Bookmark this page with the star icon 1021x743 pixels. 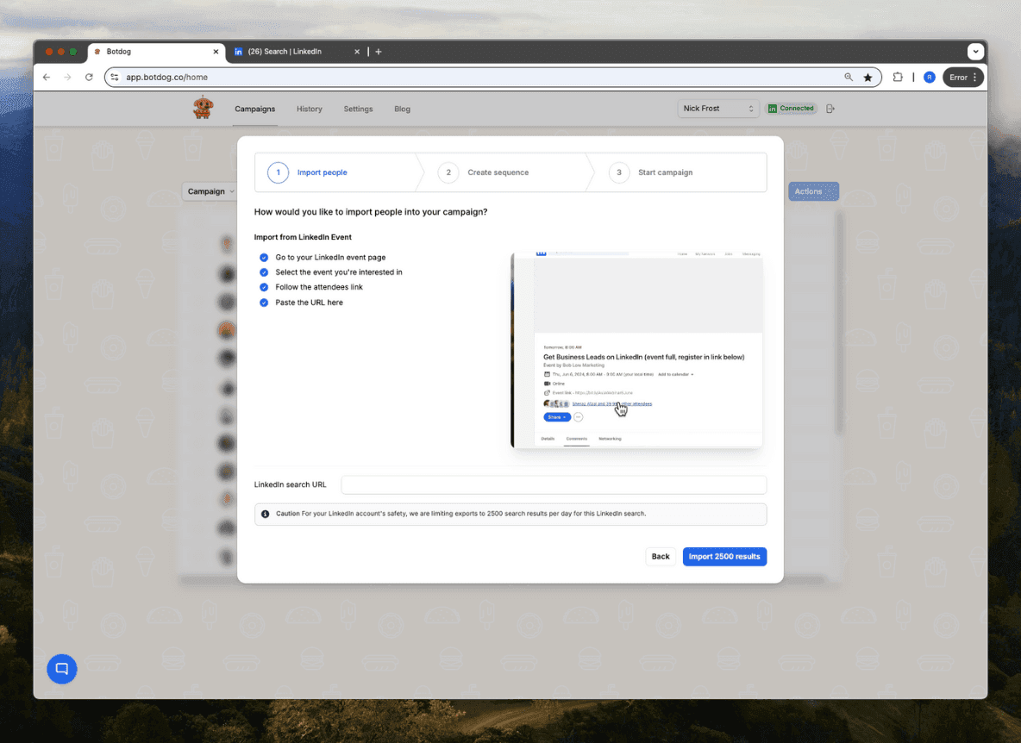click(868, 77)
